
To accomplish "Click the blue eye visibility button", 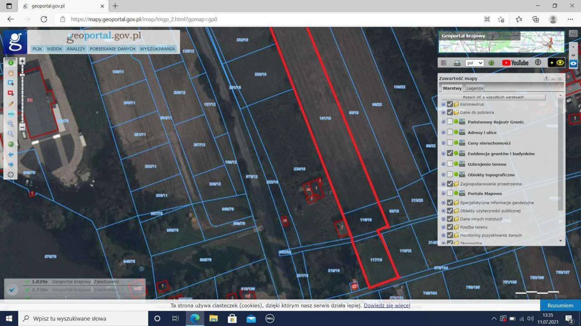I will pyautogui.click(x=573, y=63).
